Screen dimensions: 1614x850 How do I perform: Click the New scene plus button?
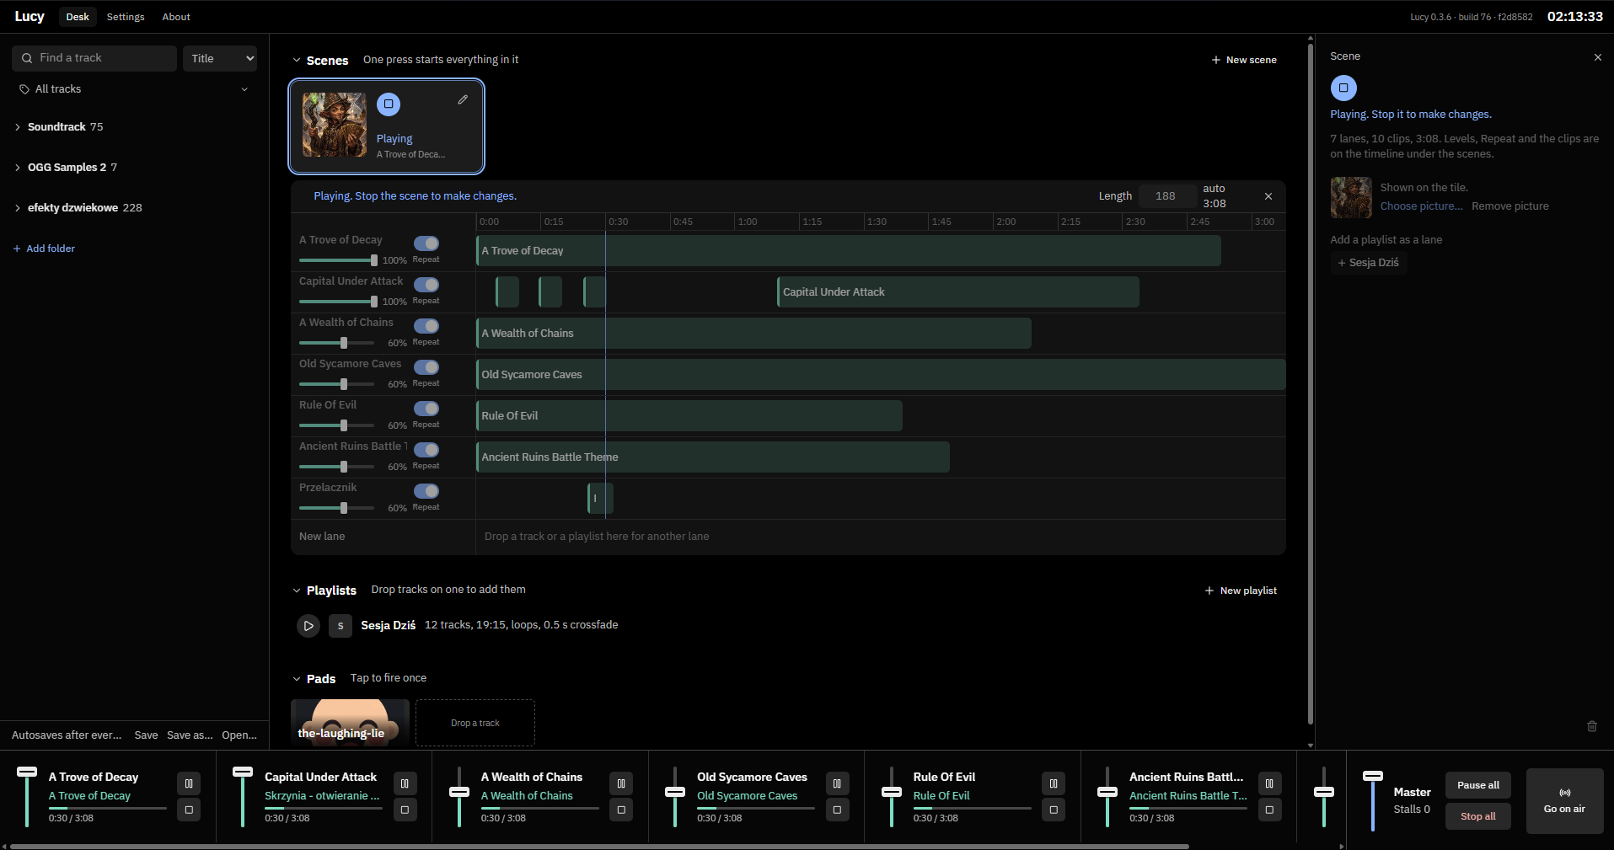coord(1244,60)
